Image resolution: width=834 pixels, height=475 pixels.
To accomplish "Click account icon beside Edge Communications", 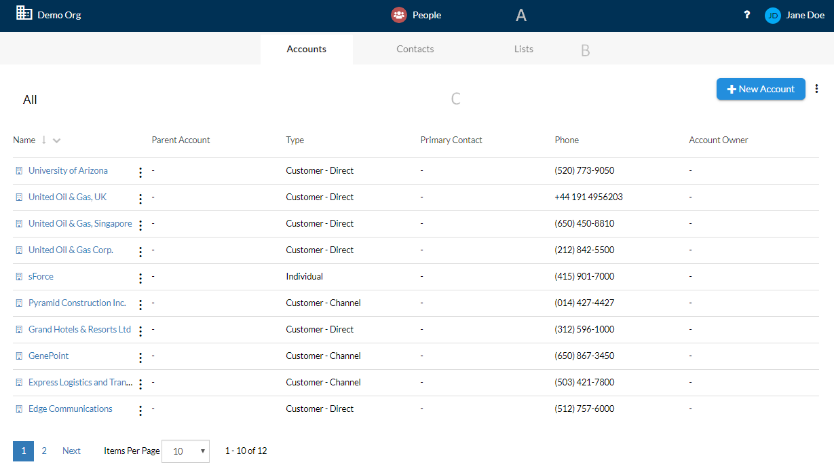I will pyautogui.click(x=19, y=409).
